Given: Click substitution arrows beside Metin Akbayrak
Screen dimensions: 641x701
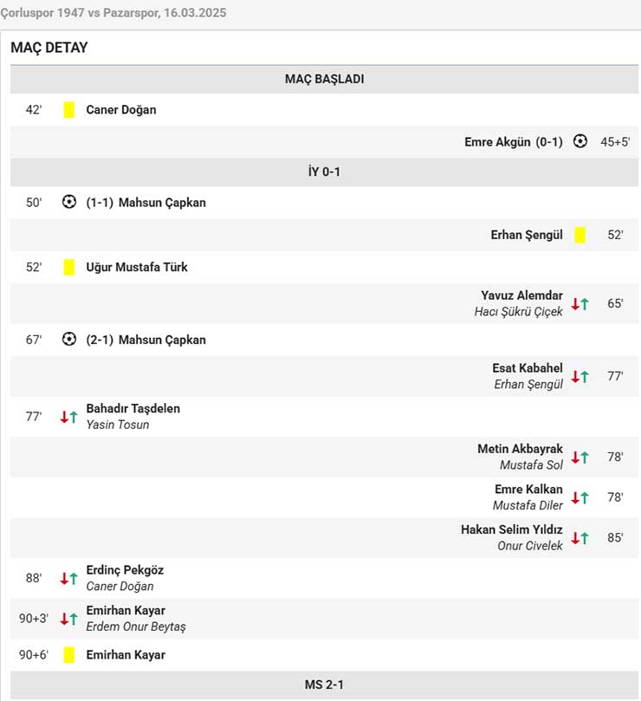Looking at the screenshot, I should point(579,458).
